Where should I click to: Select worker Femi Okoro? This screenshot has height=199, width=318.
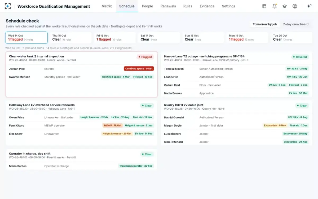point(16,126)
